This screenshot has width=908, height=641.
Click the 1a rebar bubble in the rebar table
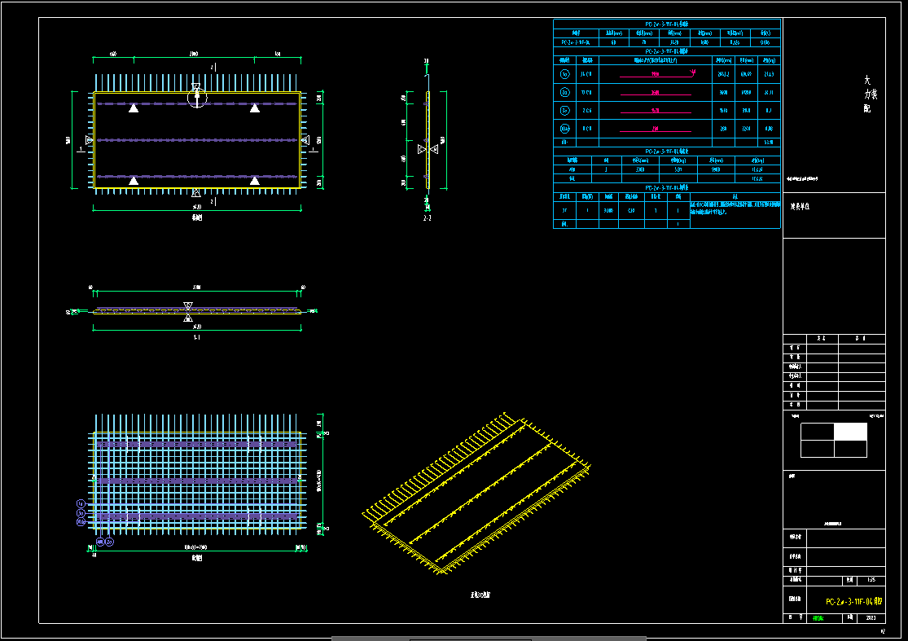[564, 74]
